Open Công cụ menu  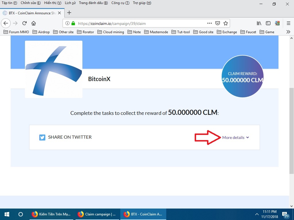pos(120,3)
